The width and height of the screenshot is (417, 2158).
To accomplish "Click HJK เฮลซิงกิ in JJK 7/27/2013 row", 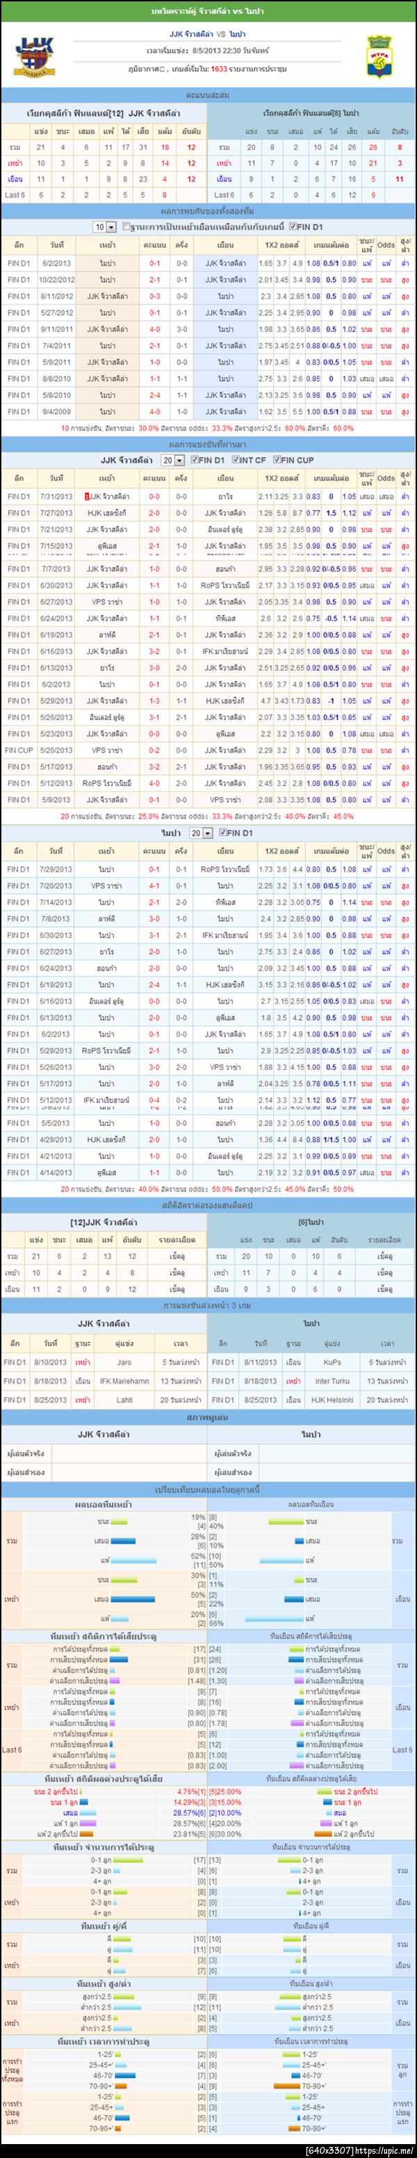I will pyautogui.click(x=106, y=513).
